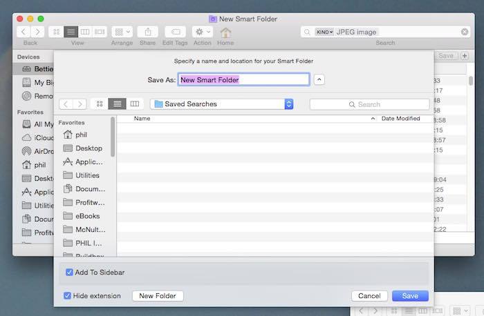Select iCloud in Finder sidebar

(37, 138)
